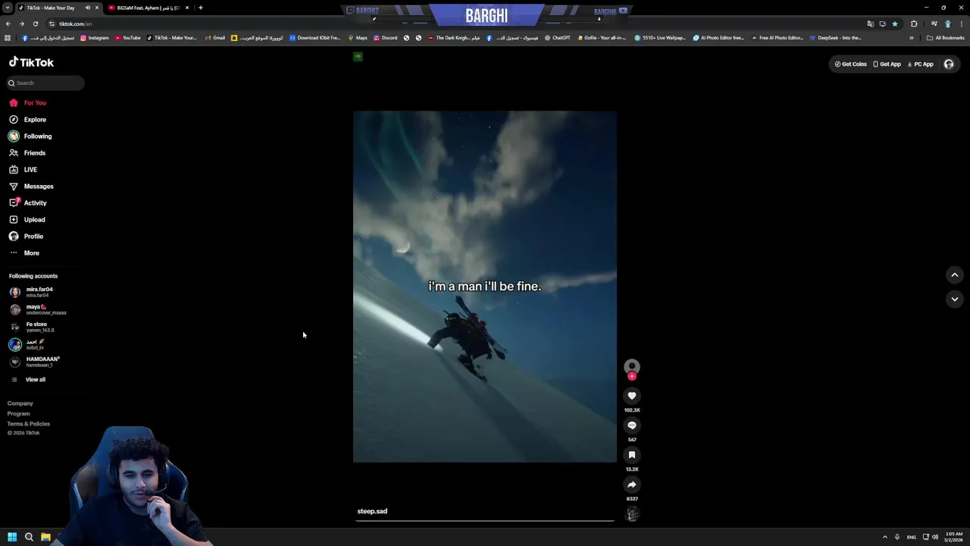Open the Chrome three-dot menu
970x546 pixels.
pyautogui.click(x=961, y=24)
